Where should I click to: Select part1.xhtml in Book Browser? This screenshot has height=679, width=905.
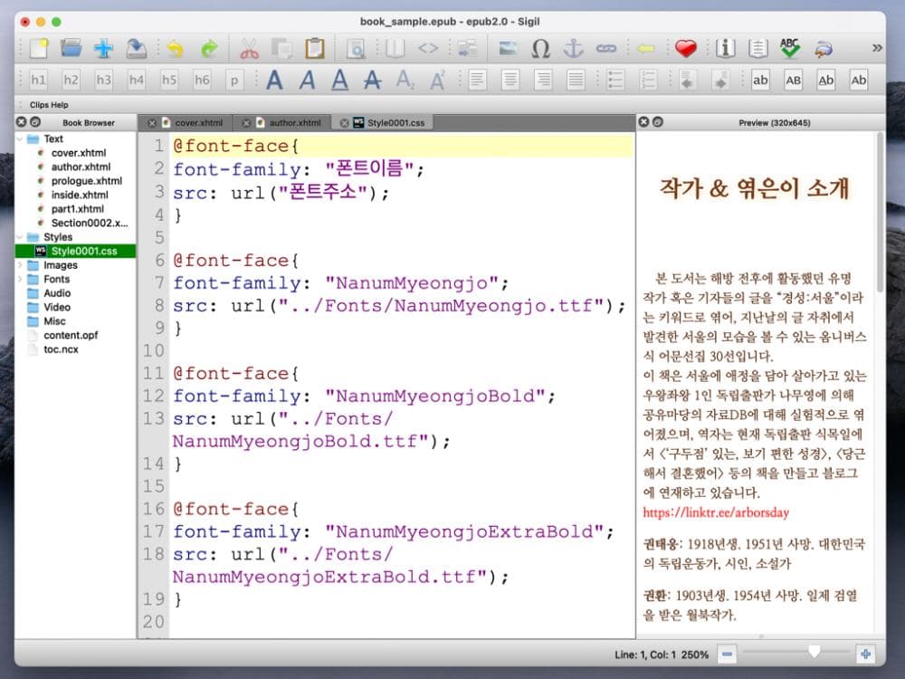click(77, 209)
